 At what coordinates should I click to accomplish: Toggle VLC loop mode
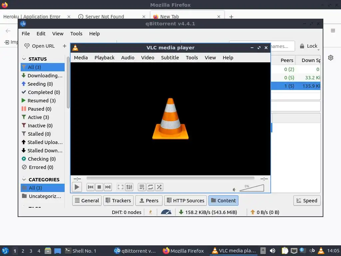click(151, 187)
